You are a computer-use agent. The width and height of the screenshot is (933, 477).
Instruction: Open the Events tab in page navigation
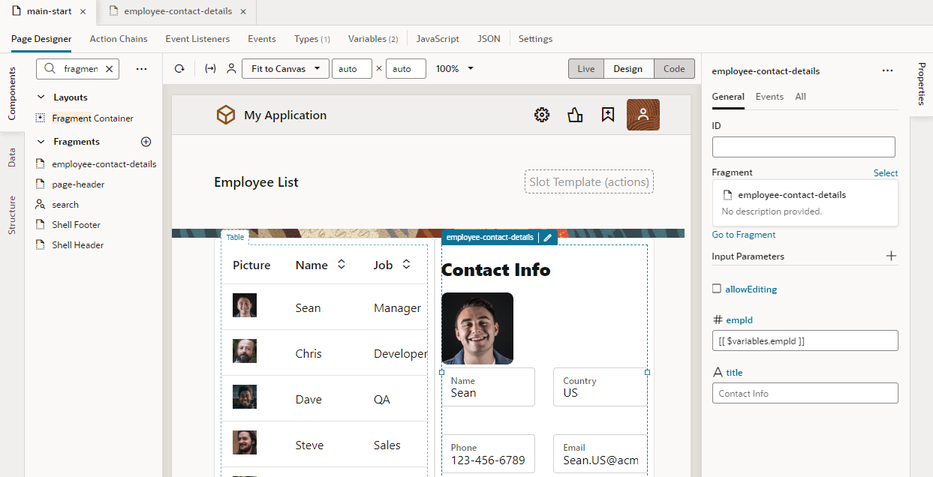262,39
